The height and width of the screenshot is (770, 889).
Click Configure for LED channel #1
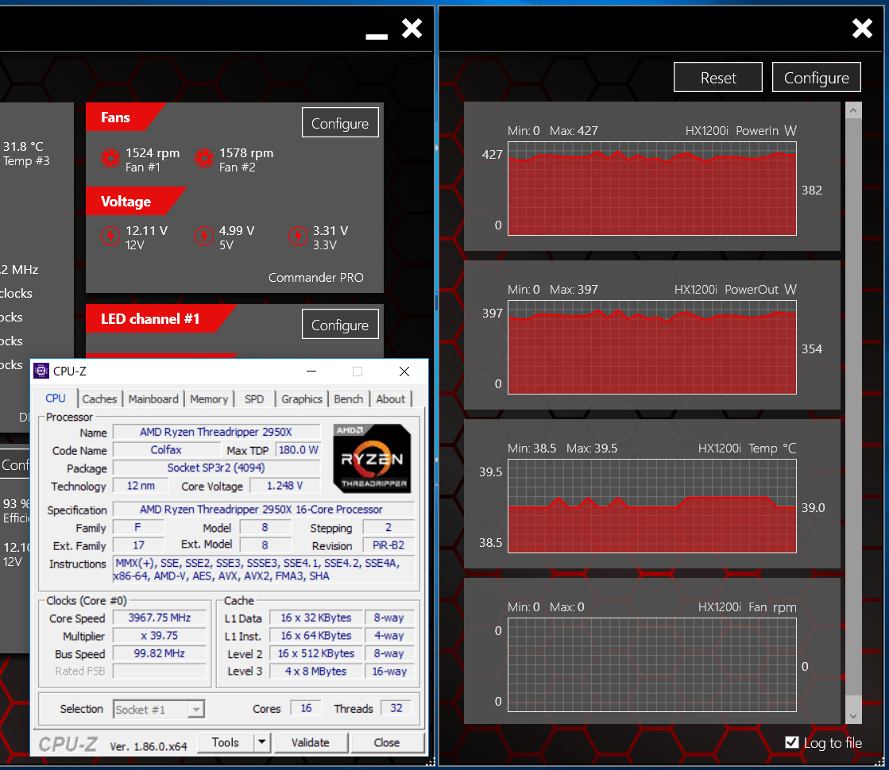[340, 325]
